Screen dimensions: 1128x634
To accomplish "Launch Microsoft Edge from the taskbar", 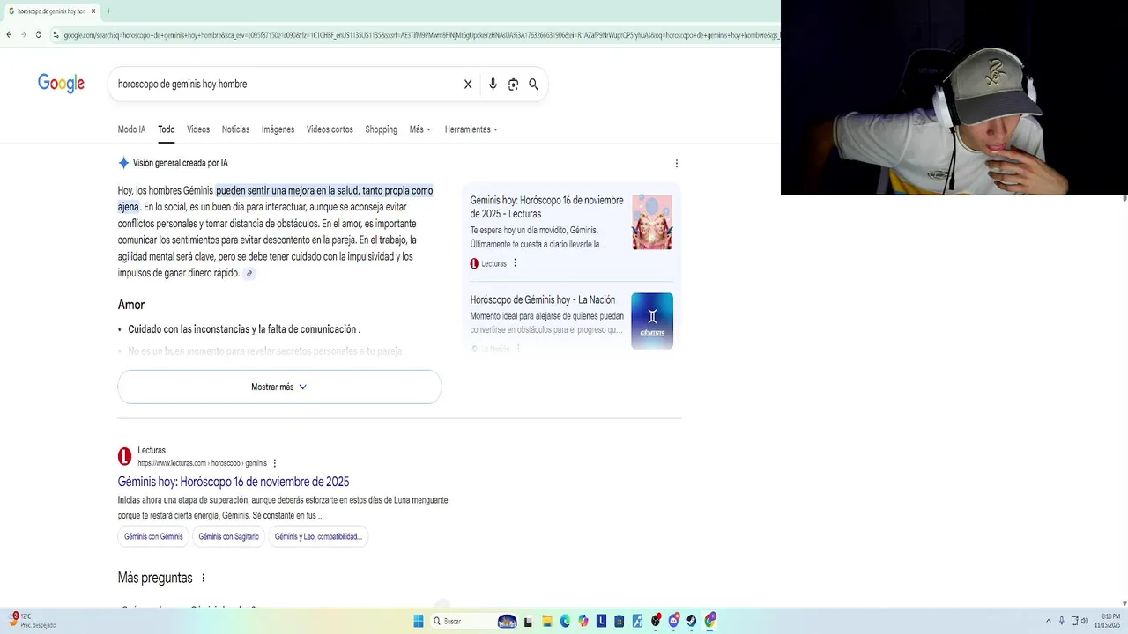I will coord(565,621).
